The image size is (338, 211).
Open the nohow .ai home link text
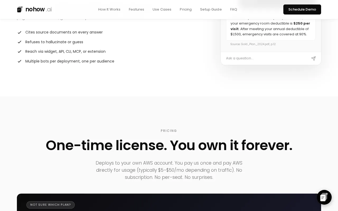(x=39, y=9)
